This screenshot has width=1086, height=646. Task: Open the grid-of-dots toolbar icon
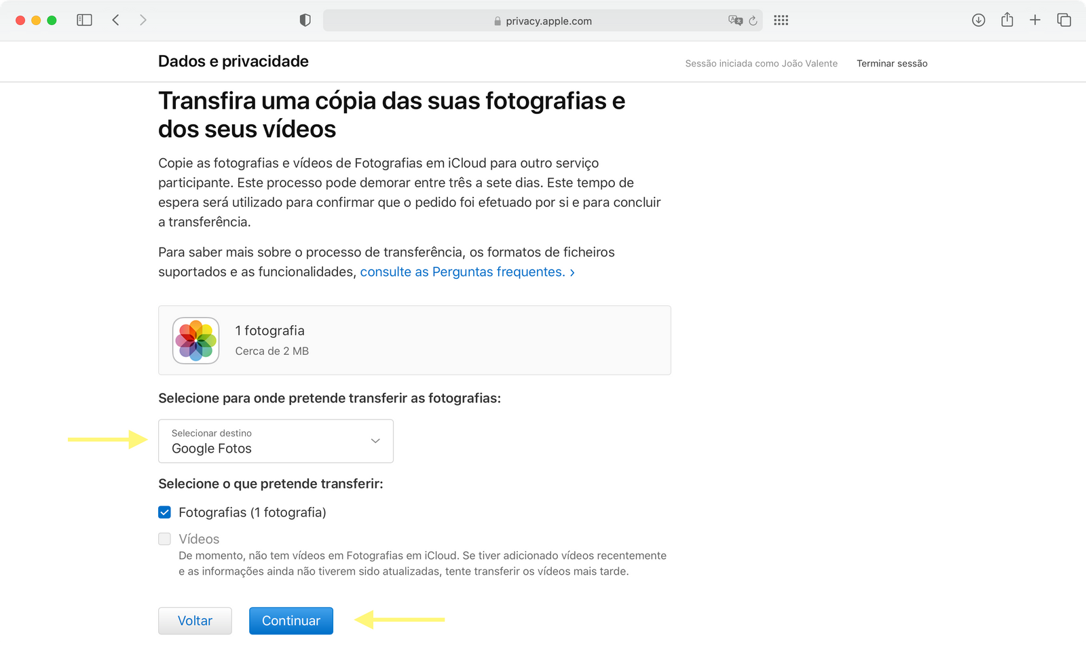[x=781, y=20]
